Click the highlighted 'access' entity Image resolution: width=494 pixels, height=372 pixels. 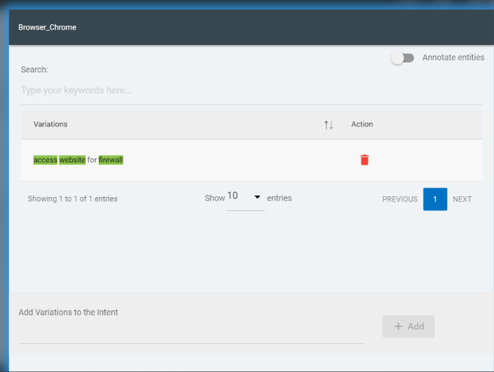46,160
